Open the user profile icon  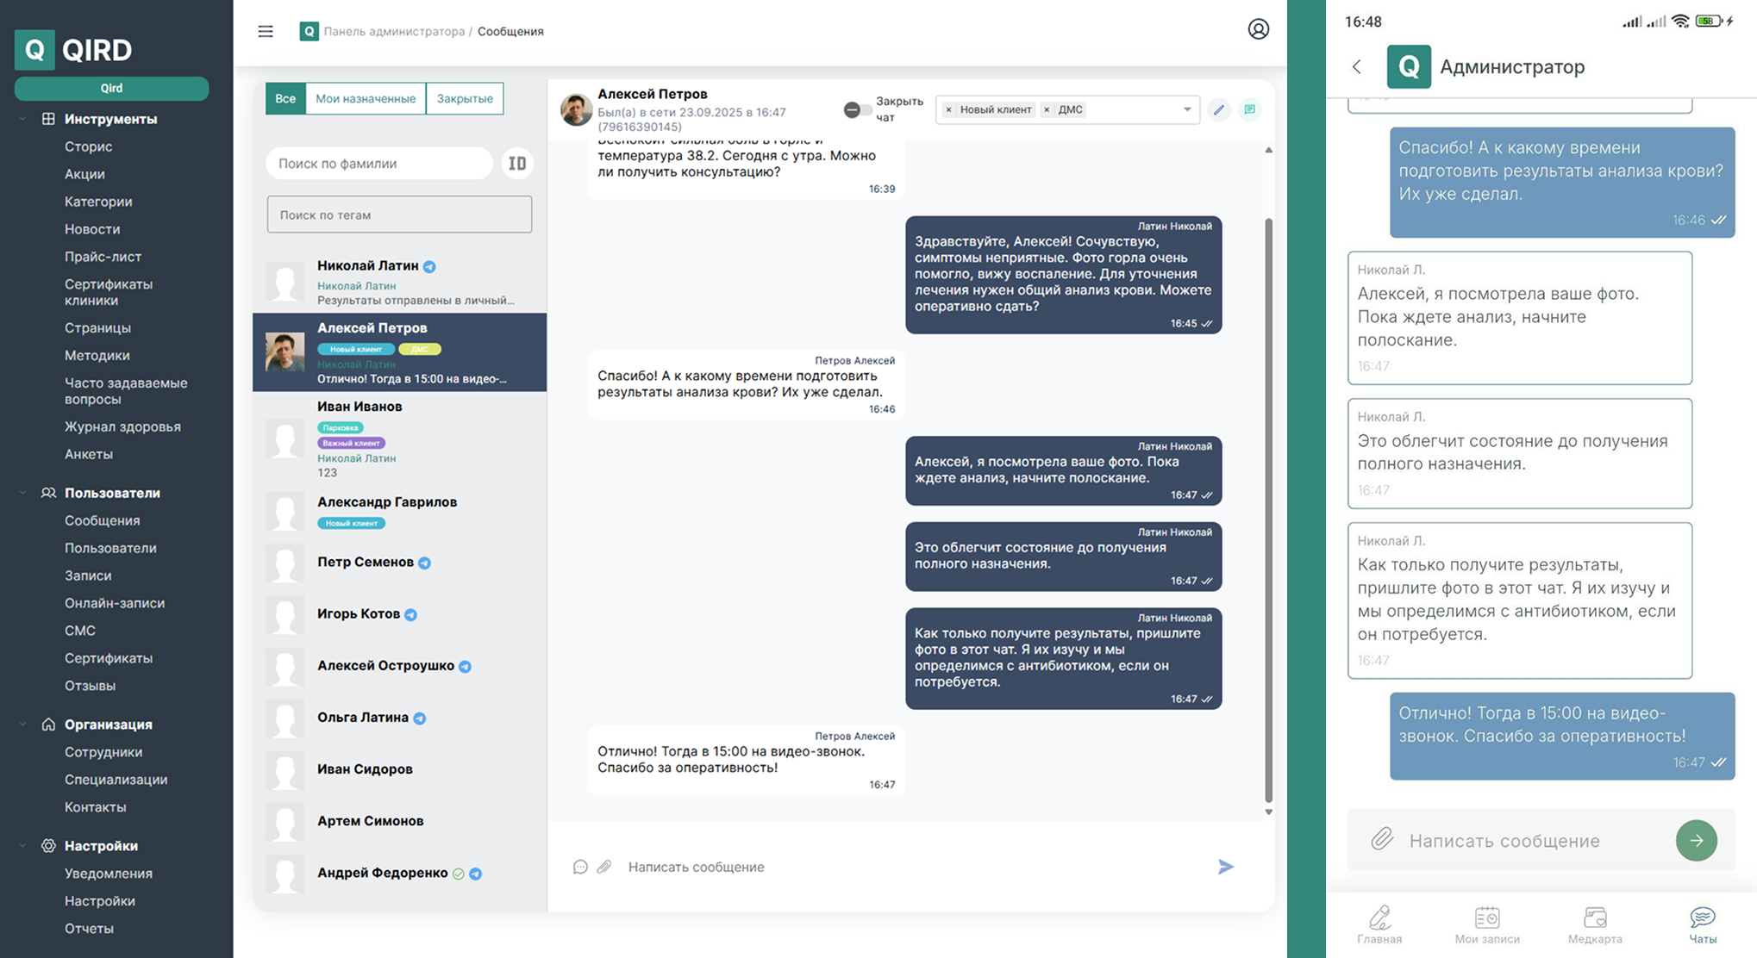(1258, 29)
